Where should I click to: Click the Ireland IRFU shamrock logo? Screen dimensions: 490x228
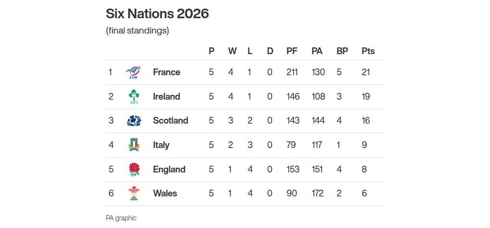point(134,97)
